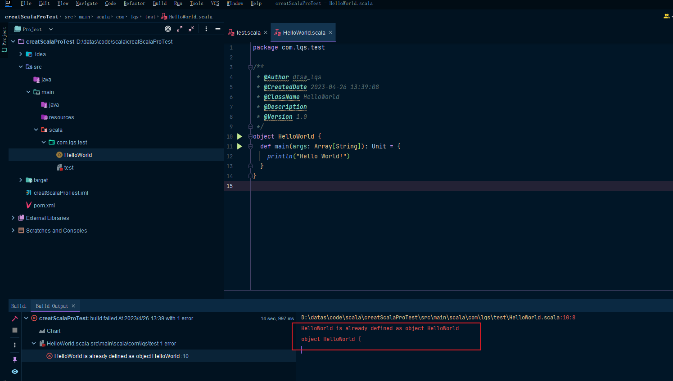Click Collapse All icon in Project panel
Image resolution: width=673 pixels, height=381 pixels.
click(191, 29)
